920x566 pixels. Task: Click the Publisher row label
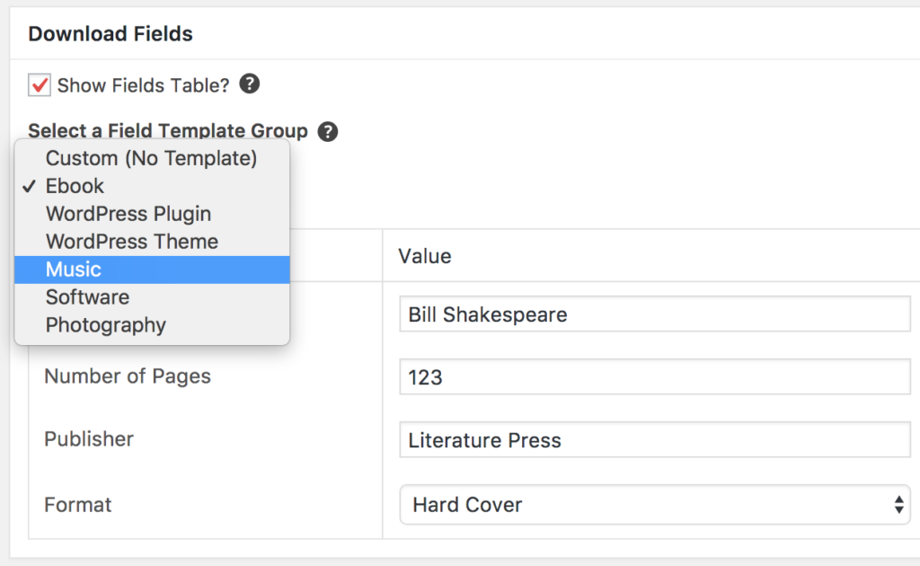(x=89, y=439)
